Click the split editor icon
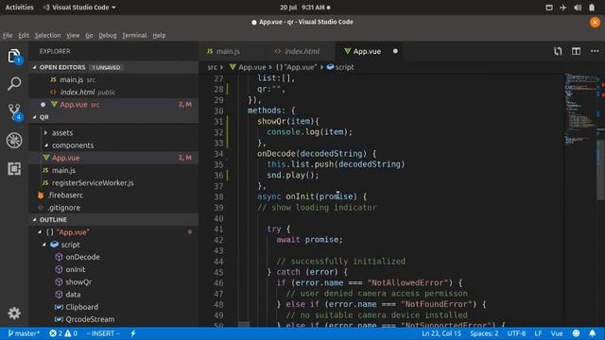Viewport: 605px width, 340px height. 576,51
